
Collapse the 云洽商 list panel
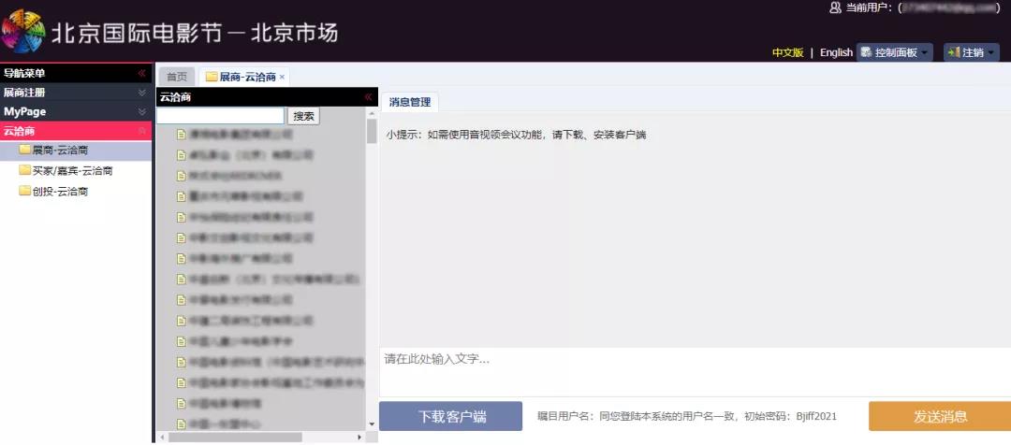[369, 97]
